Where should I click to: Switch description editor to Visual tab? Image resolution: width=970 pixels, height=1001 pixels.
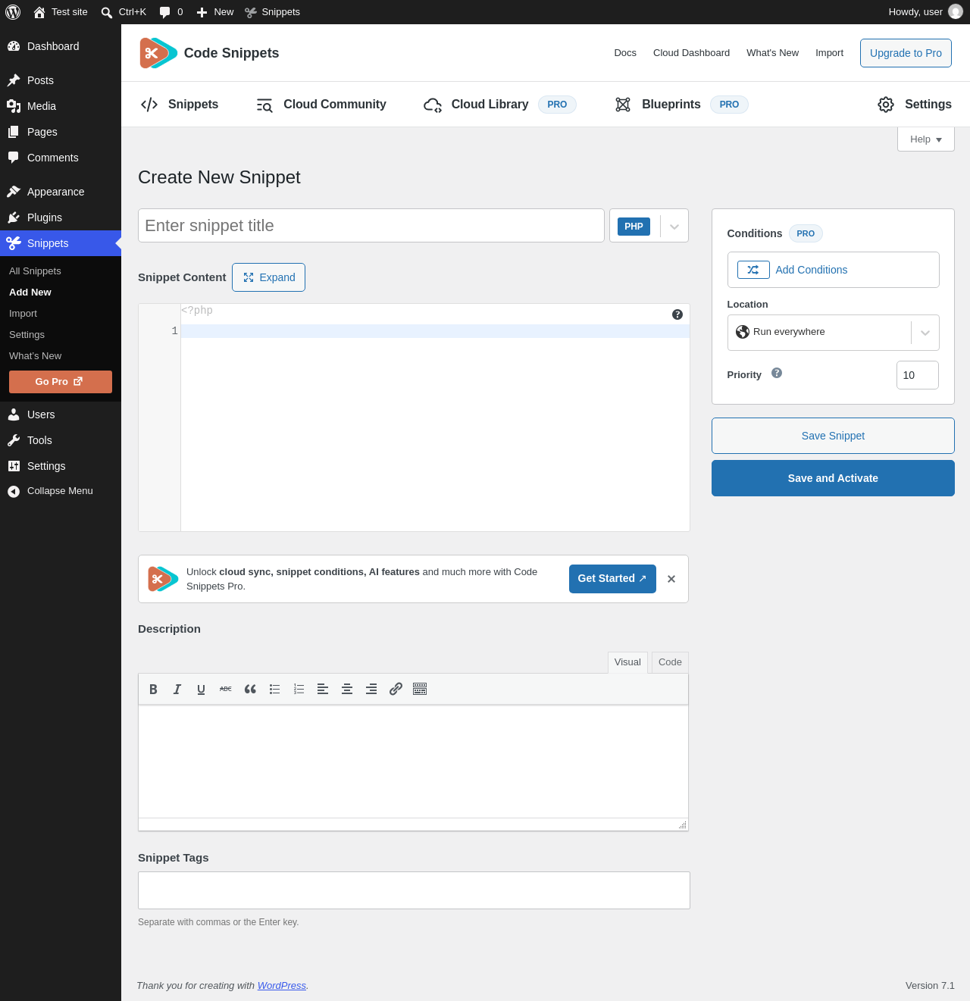tap(627, 662)
